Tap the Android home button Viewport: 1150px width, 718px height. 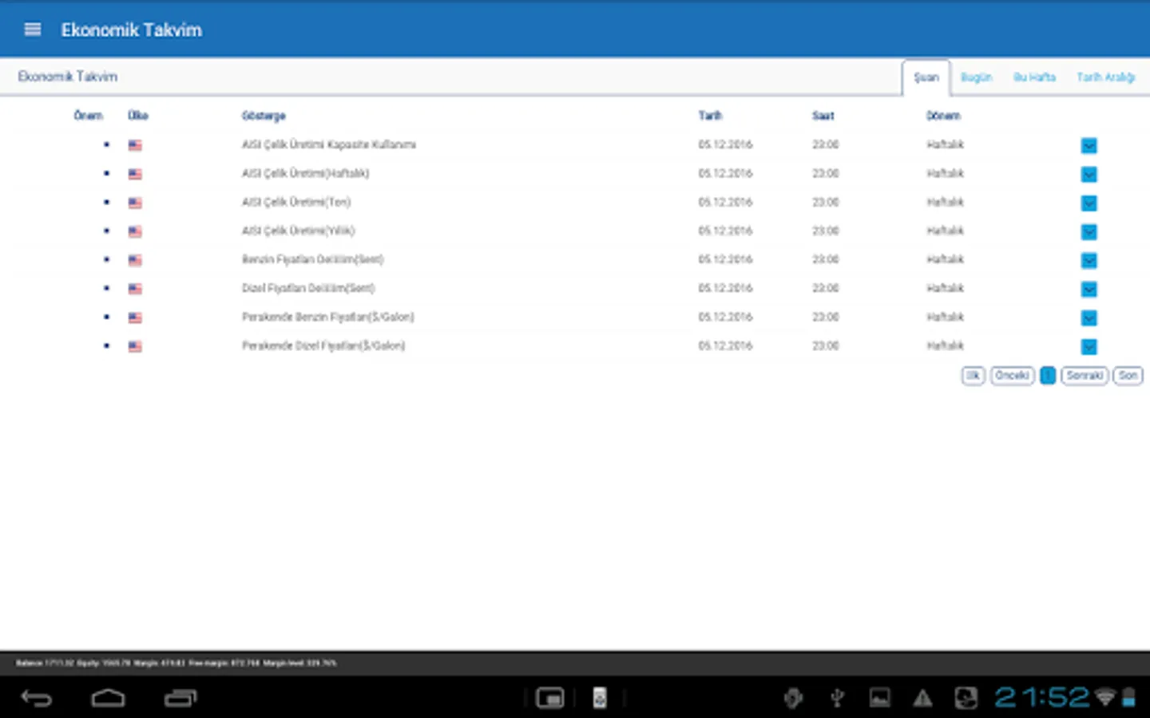108,699
